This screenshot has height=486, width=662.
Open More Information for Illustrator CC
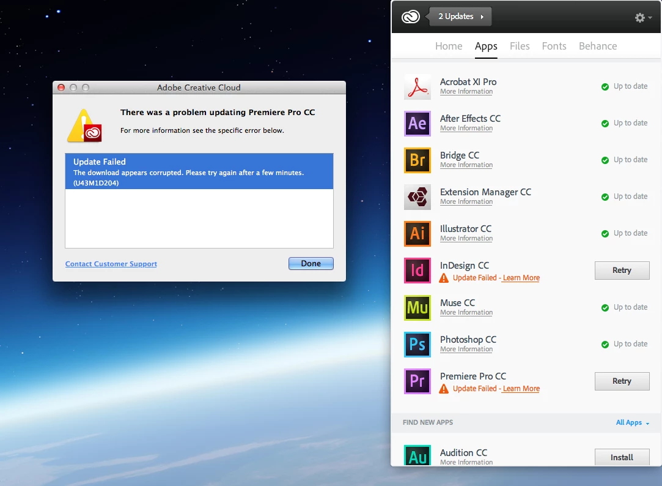pyautogui.click(x=466, y=238)
